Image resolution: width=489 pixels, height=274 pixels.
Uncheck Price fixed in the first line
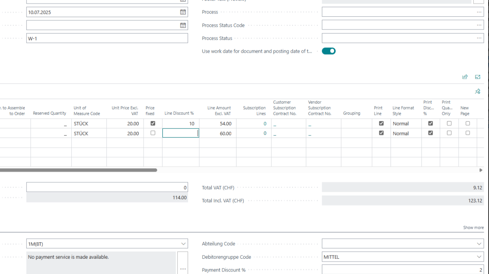(x=152, y=124)
